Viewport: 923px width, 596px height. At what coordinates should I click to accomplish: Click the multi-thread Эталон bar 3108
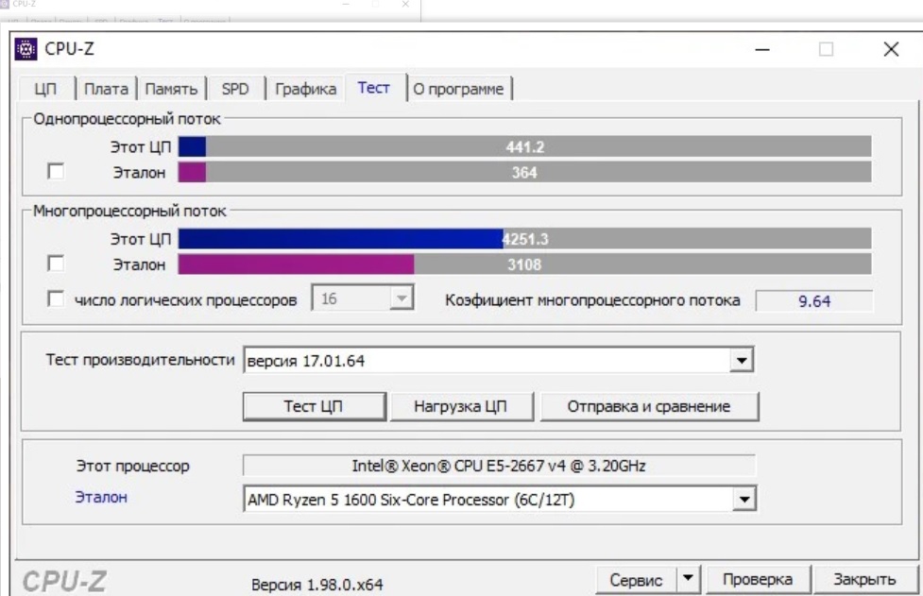coord(524,264)
